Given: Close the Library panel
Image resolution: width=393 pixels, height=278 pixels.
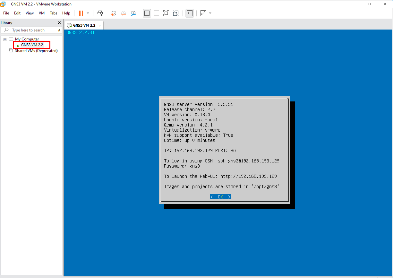Looking at the screenshot, I should (59, 23).
